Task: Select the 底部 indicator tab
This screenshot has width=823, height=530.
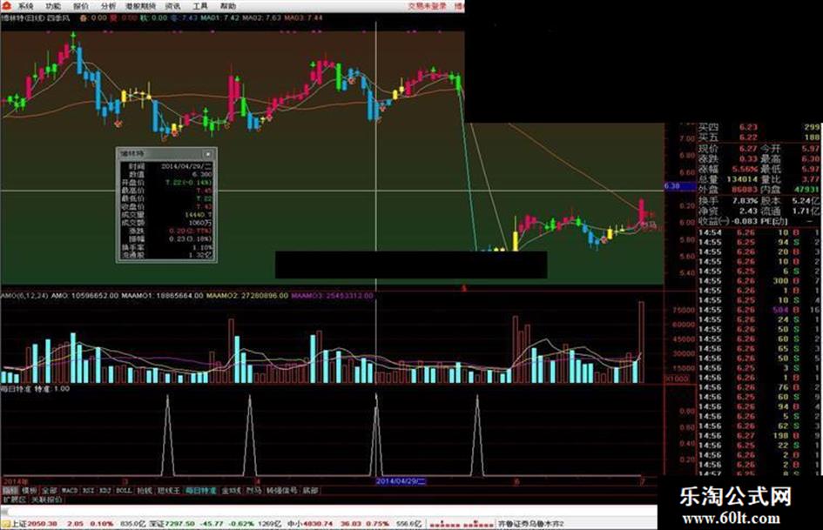Action: tap(310, 491)
